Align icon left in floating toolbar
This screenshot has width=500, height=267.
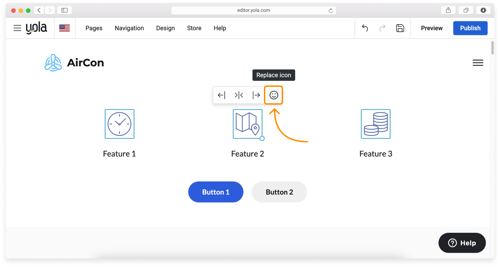(222, 95)
